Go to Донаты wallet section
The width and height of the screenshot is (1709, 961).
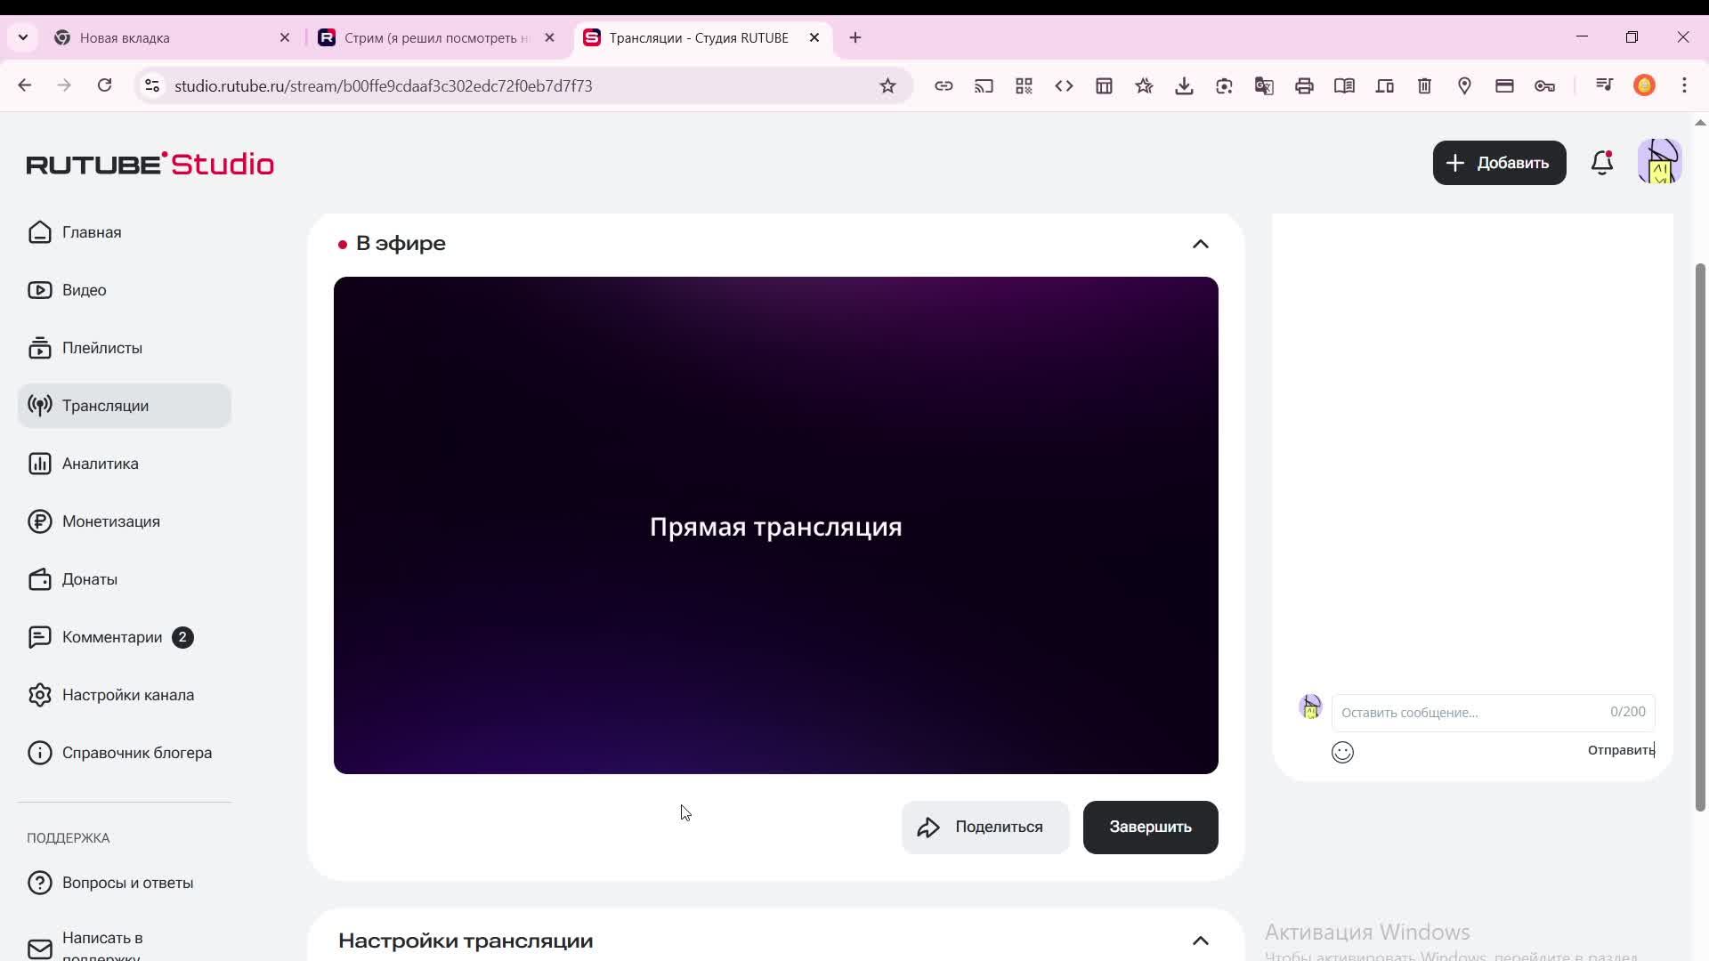pyautogui.click(x=89, y=579)
